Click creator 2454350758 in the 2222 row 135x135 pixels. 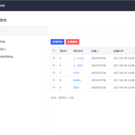[x=99, y=66]
